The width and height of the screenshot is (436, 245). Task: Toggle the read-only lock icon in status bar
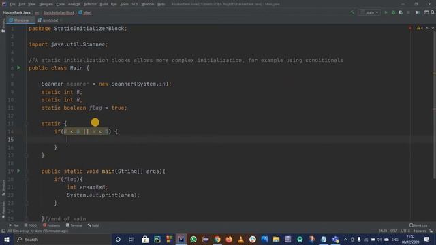click(431, 231)
